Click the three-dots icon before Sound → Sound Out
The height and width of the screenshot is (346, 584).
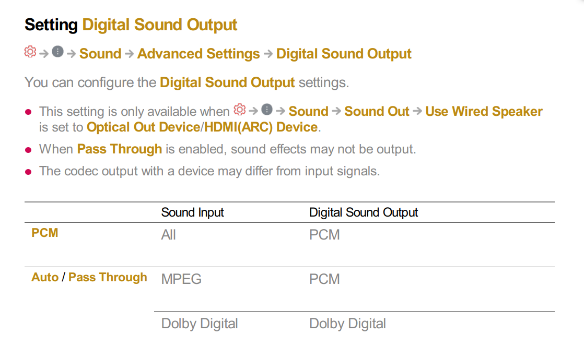(x=267, y=110)
